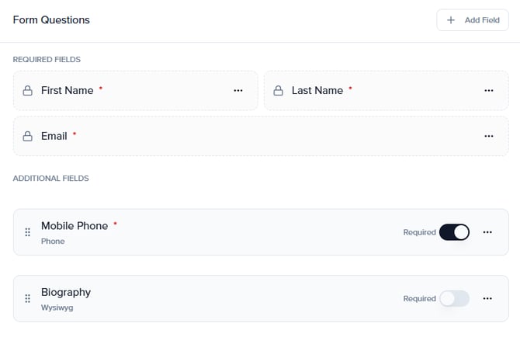Open the Last Name three-dot menu

[489, 91]
